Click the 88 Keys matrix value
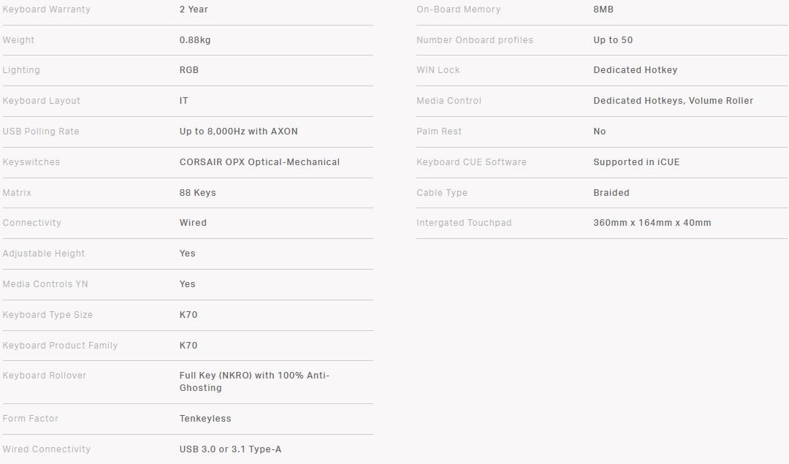Image resolution: width=789 pixels, height=464 pixels. pyautogui.click(x=198, y=193)
